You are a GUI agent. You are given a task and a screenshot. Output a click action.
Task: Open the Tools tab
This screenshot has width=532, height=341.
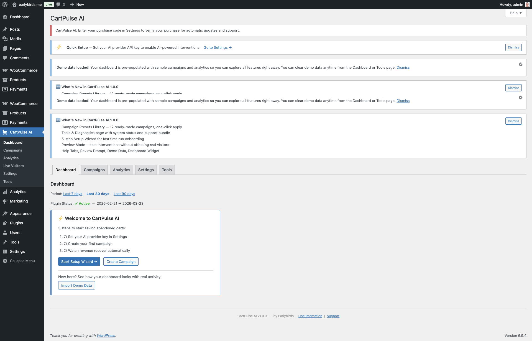click(167, 170)
